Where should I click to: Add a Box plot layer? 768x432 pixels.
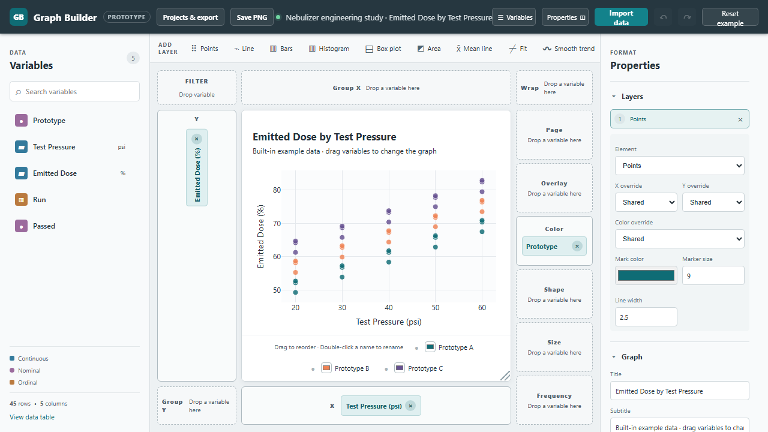(383, 49)
